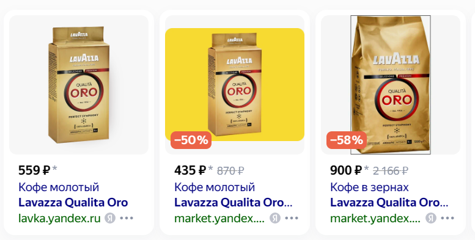Click Yandex icon next to lavka.yandex.ru
475x240 pixels.
[x=110, y=218]
